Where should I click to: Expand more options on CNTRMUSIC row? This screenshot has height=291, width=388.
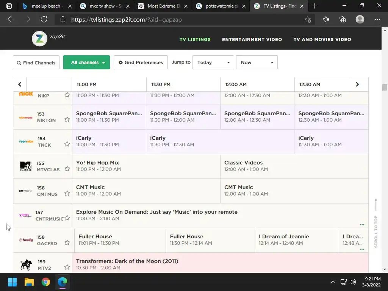point(362,225)
